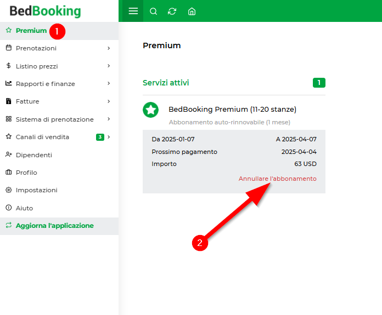
Task: Open the Dipendenti menu item
Action: click(59, 154)
